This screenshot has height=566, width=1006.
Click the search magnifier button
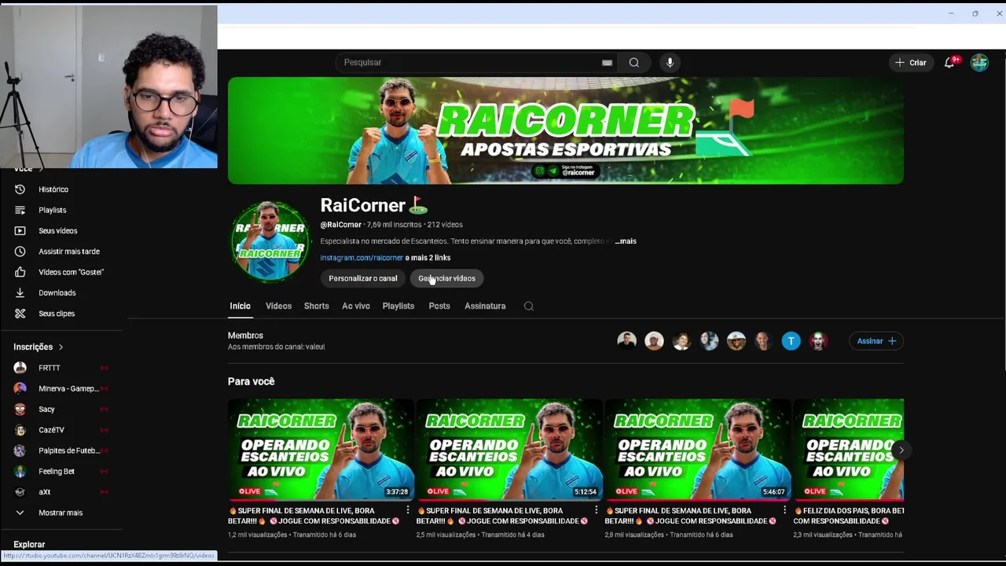pyautogui.click(x=633, y=63)
